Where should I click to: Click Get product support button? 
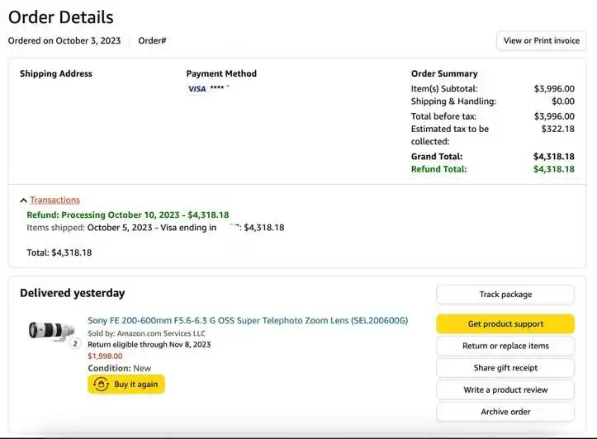coord(505,324)
